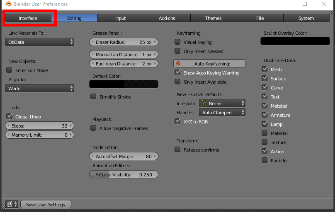Toggle Action duplicate data checkbox
Image resolution: width=335 pixels, height=212 pixels.
point(265,152)
